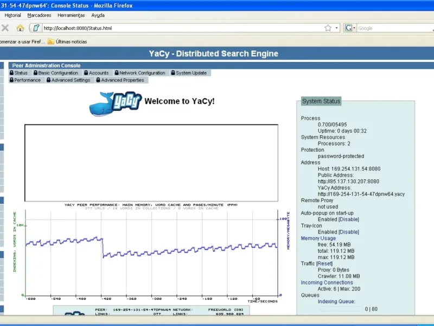Click the Stop loading X button
The height and width of the screenshot is (326, 434).
(x=5, y=28)
